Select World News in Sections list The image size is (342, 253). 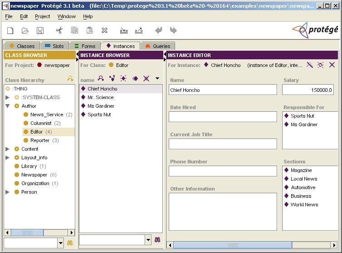pyautogui.click(x=304, y=205)
